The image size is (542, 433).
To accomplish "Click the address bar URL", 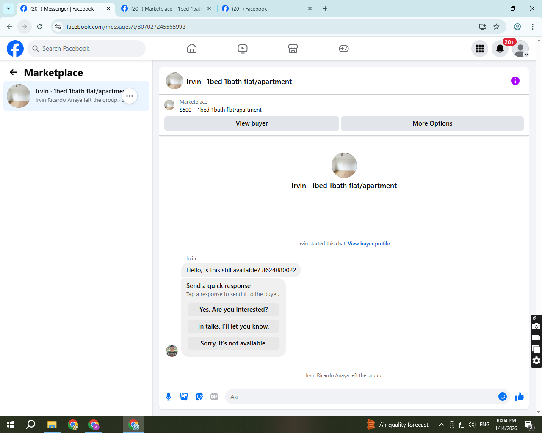I will coord(126,27).
